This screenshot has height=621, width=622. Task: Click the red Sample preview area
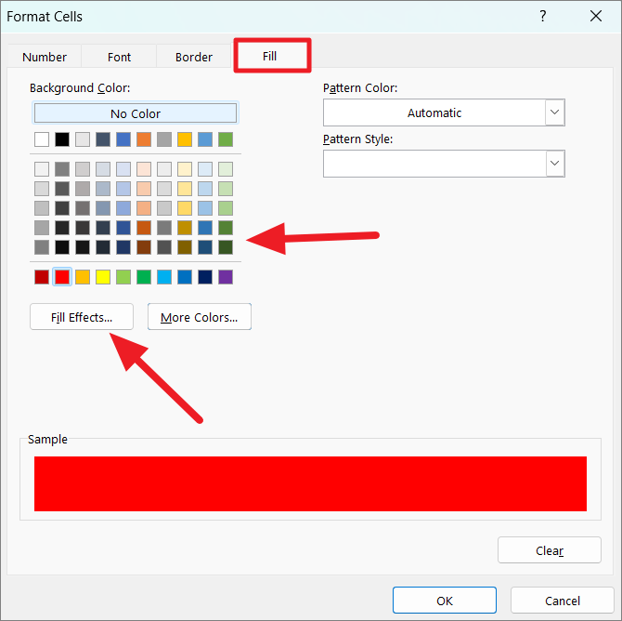pos(310,483)
